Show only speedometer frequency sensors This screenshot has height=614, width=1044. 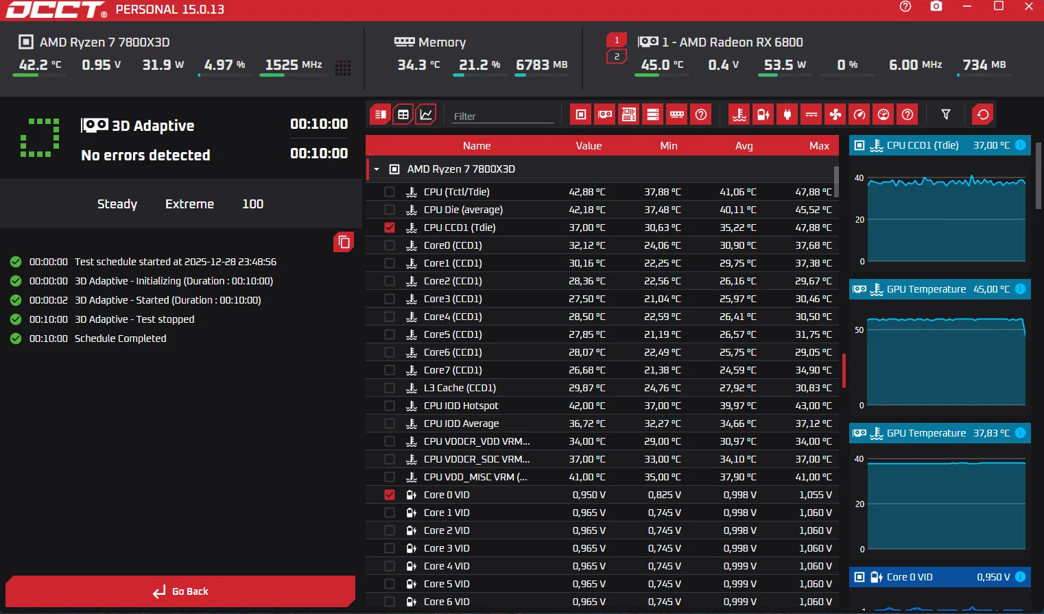click(859, 114)
